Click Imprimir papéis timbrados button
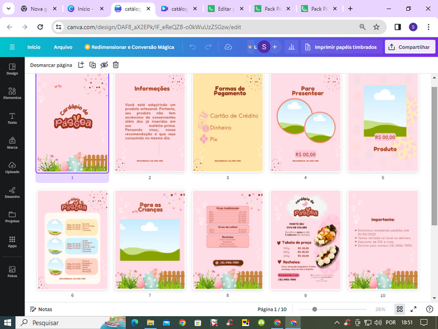The width and height of the screenshot is (438, 329). point(340,47)
